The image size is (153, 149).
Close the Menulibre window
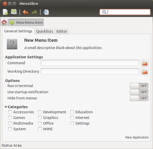point(5,4)
